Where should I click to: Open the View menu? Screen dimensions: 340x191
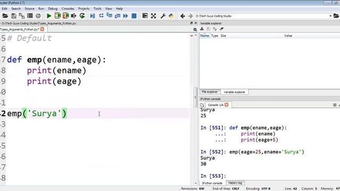[x=108, y=8]
